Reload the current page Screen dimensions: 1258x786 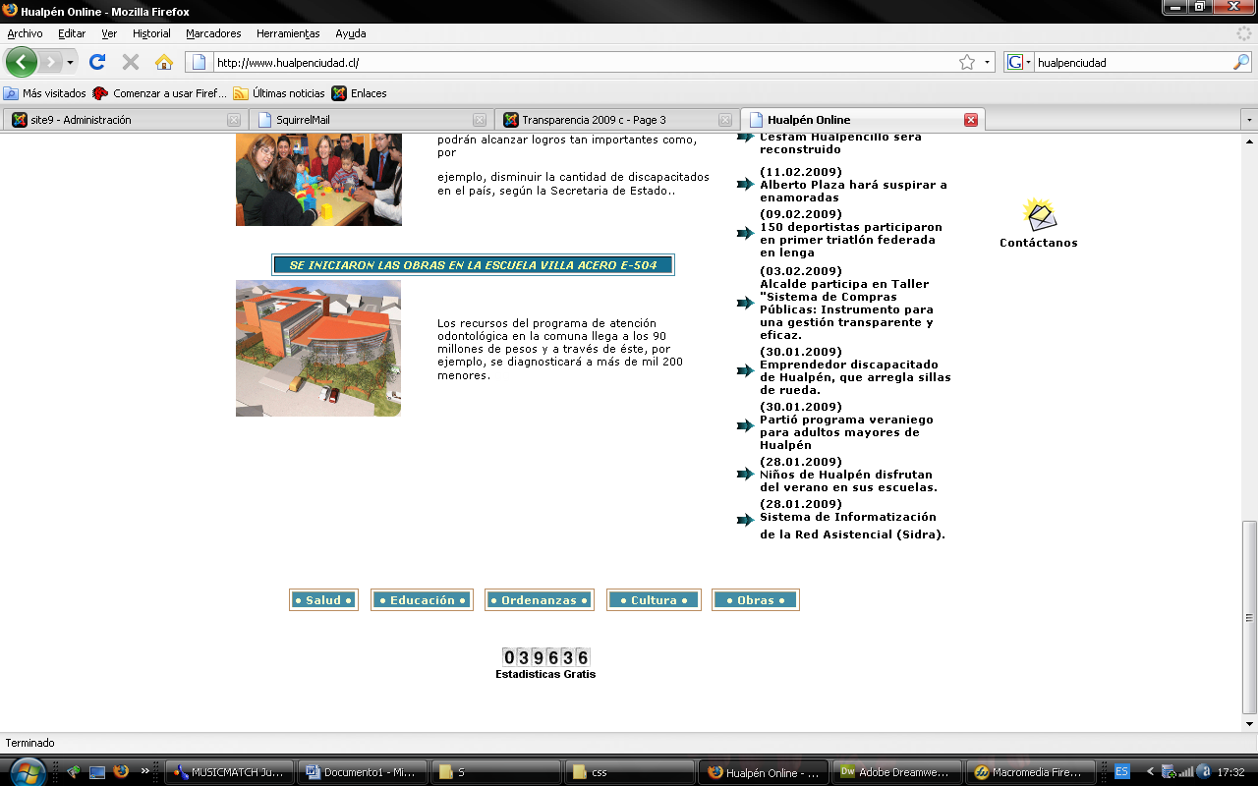[x=96, y=62]
